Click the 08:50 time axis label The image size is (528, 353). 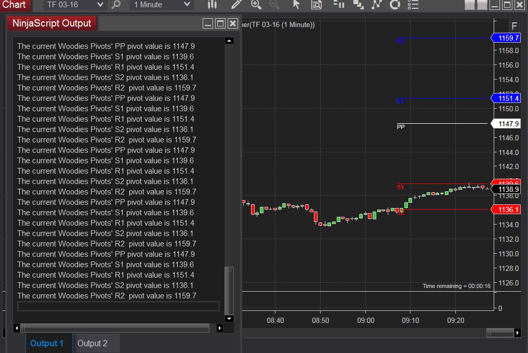tap(320, 320)
